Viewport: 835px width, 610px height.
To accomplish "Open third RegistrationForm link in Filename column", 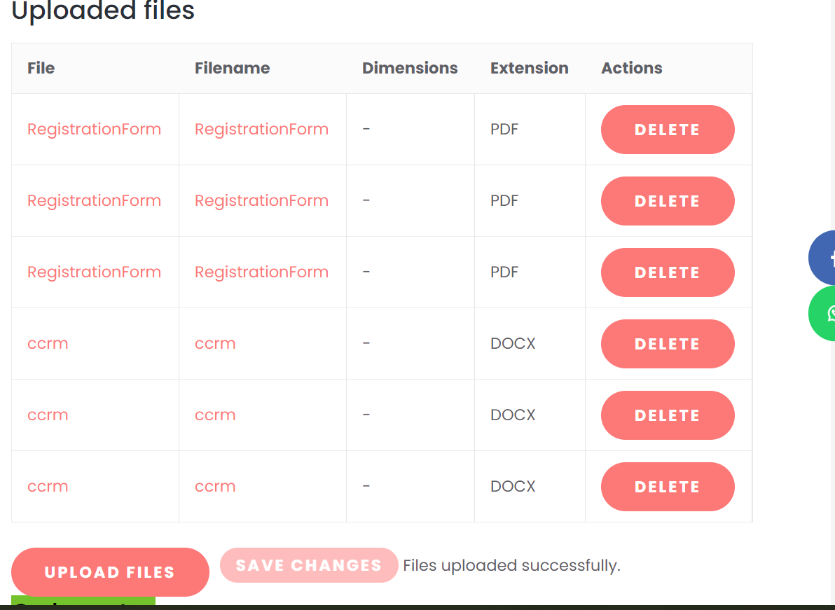I will click(x=261, y=272).
